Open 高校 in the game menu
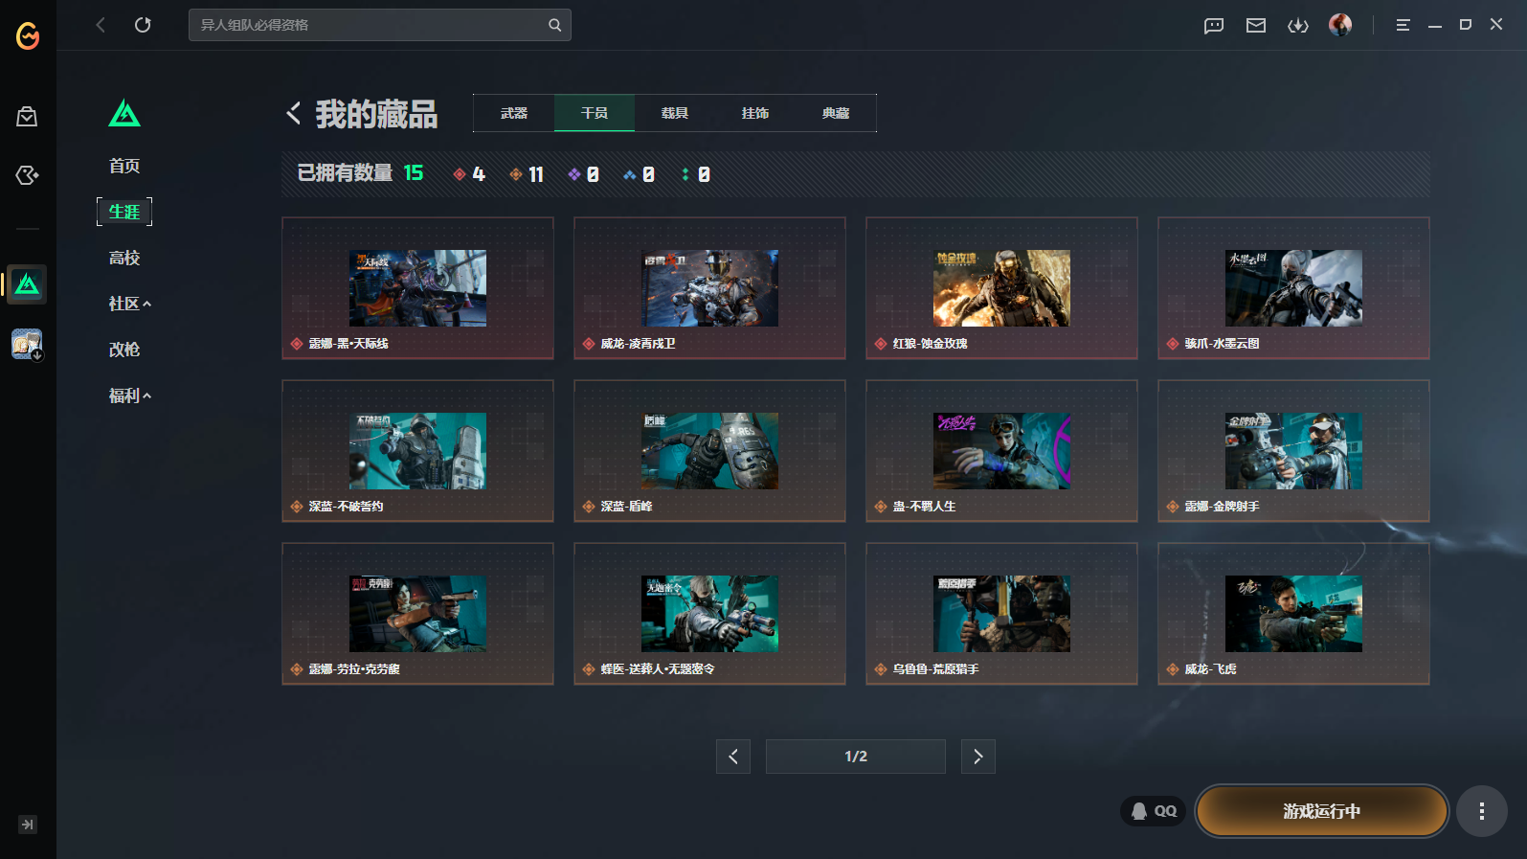The image size is (1527, 859). click(124, 258)
